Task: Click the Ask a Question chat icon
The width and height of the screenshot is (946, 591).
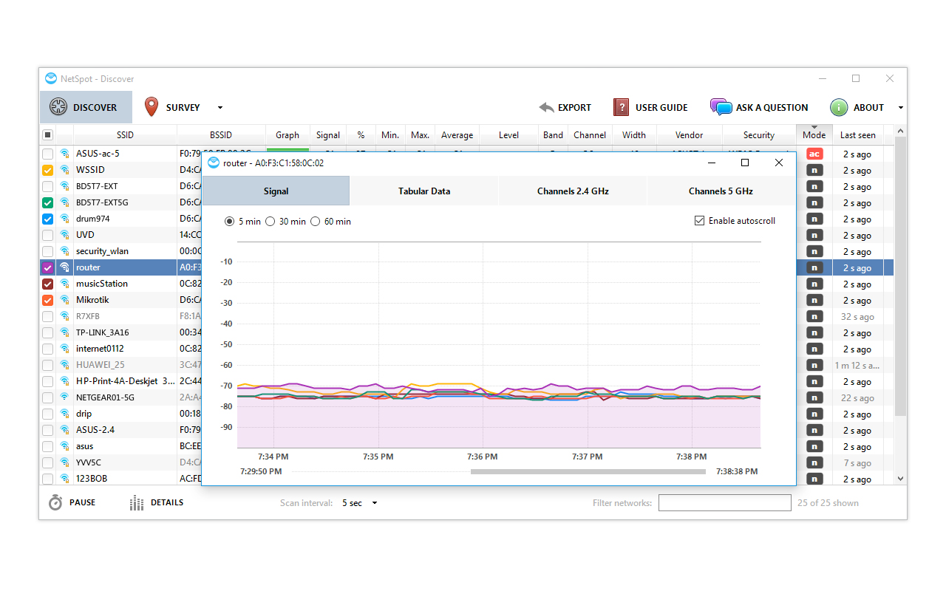Action: click(721, 107)
